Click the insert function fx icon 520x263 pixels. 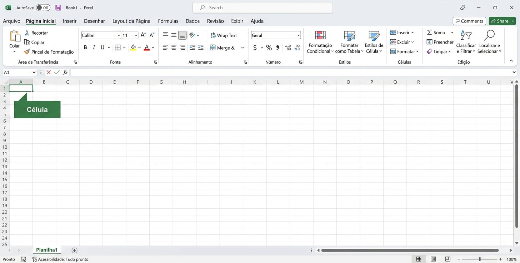click(x=65, y=72)
